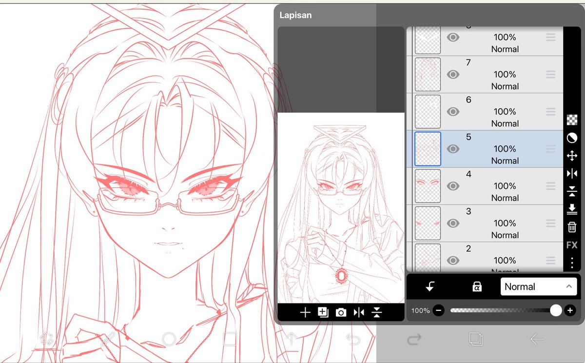585x363 pixels.
Task: Add special layer with boxed-plus icon
Action: (323, 313)
